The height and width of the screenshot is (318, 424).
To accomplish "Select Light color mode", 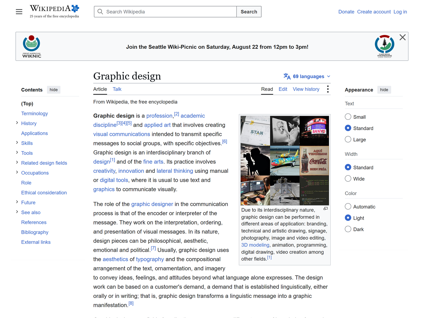I will pos(348,218).
